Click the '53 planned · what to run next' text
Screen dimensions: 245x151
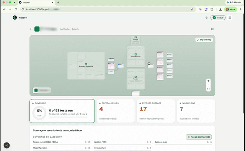coord(68,114)
